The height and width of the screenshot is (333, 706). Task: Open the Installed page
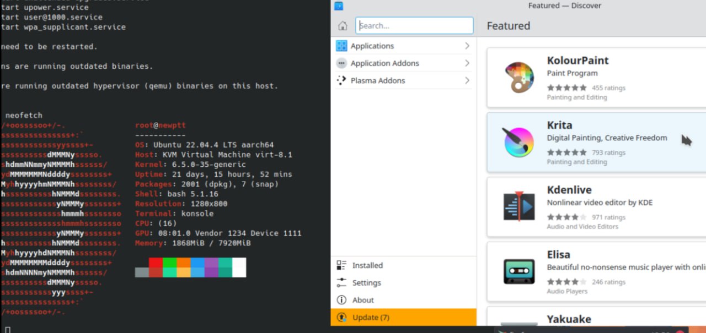point(367,265)
